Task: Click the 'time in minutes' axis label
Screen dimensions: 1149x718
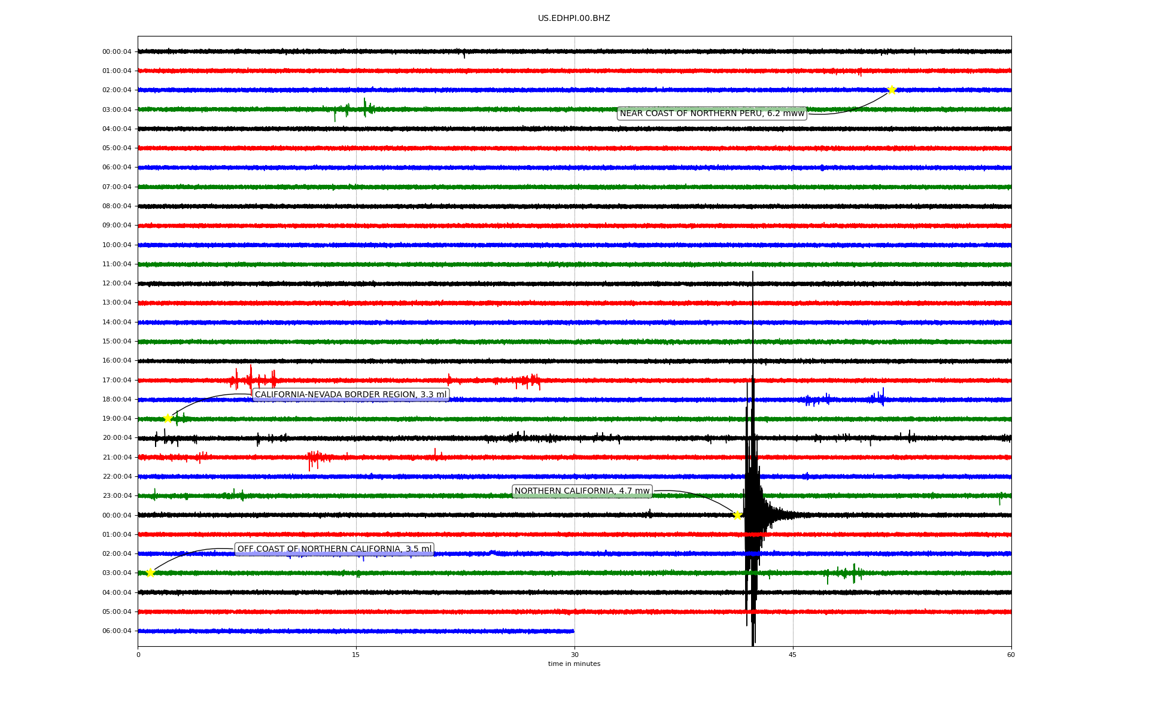Action: (573, 664)
